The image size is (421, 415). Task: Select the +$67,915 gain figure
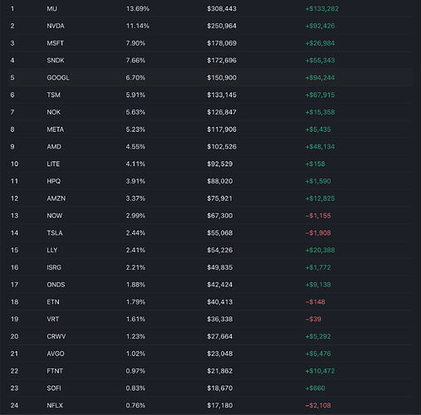320,95
